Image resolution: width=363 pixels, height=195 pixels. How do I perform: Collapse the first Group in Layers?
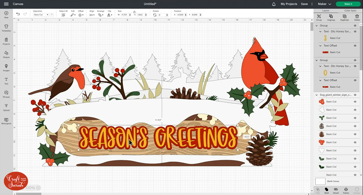[x=317, y=26]
